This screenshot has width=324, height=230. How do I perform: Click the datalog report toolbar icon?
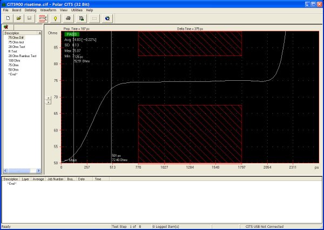(82, 18)
